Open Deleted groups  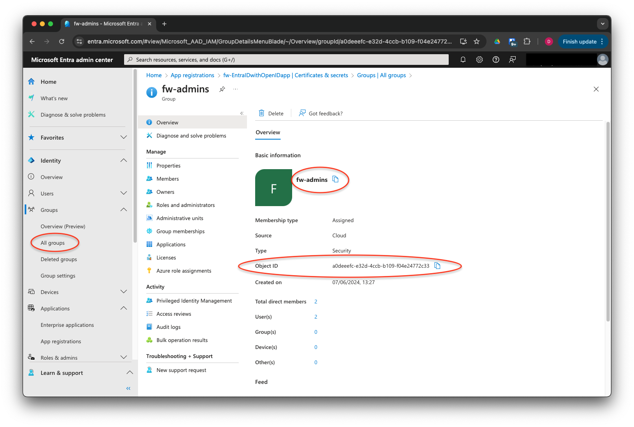(x=59, y=259)
